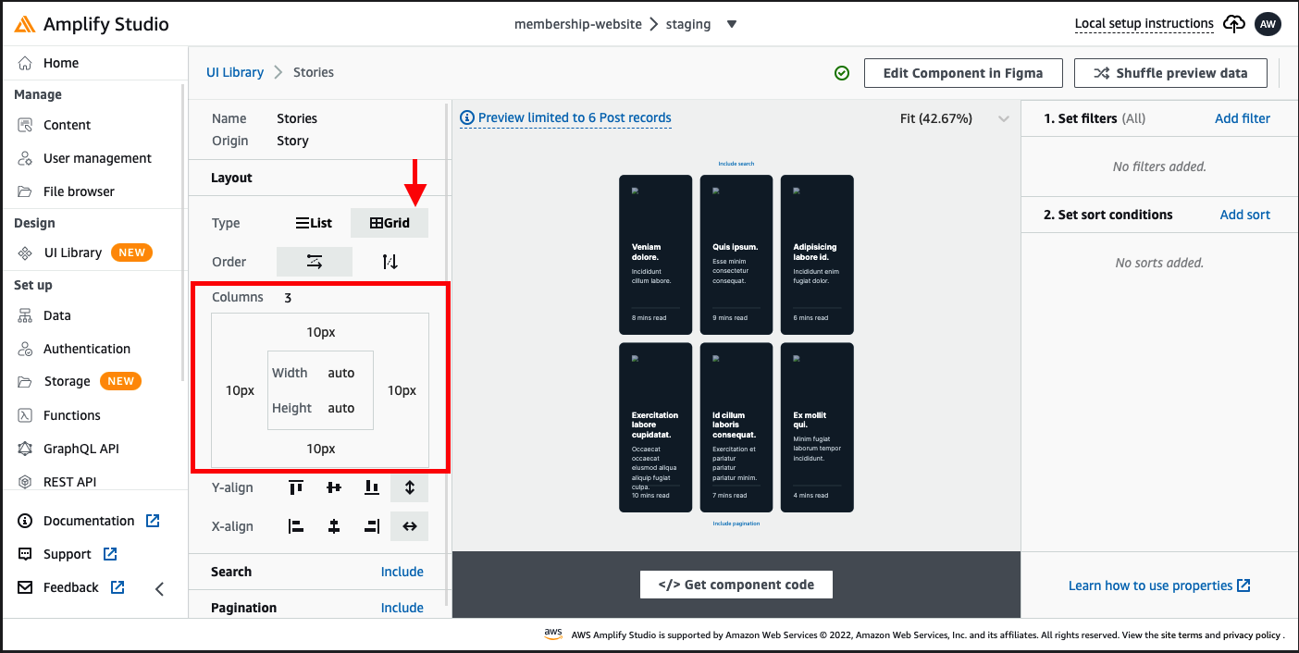Viewport: 1299px width, 653px height.
Task: Collapse the left sidebar with chevron
Action: pos(159,588)
